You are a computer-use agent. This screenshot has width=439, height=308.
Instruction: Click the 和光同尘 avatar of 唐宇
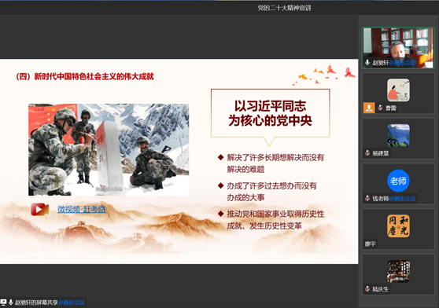pyautogui.click(x=398, y=226)
